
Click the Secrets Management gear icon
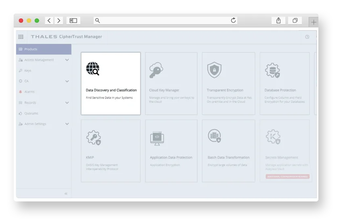point(273,137)
